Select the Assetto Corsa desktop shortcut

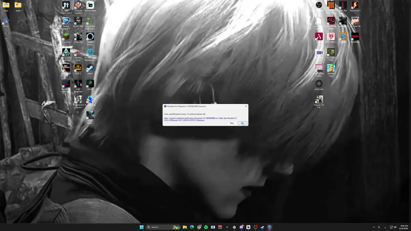click(x=78, y=55)
